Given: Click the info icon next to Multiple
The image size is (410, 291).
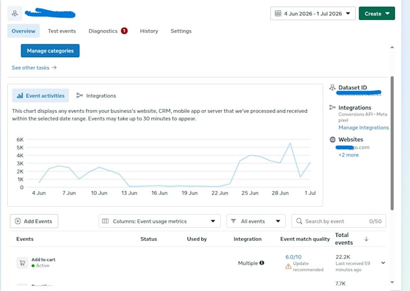Looking at the screenshot, I should pos(262,263).
